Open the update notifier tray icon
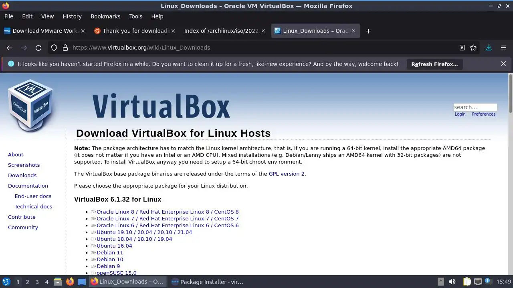This screenshot has width=513, height=288. pos(488,282)
